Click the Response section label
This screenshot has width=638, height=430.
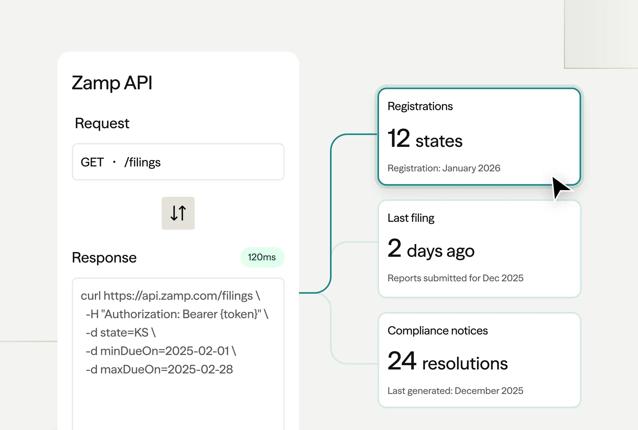pos(104,258)
